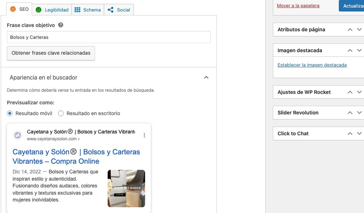Viewport: 364px width, 213px height.
Task: Move Imagen destacada panel down
Action: (359, 50)
